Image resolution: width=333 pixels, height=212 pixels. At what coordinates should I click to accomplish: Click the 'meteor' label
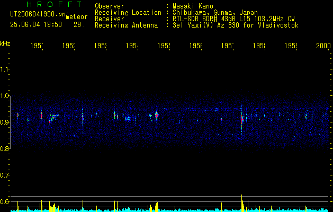click(77, 17)
